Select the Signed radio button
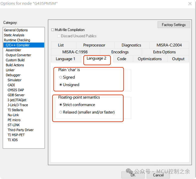The width and height of the screenshot is (196, 179). click(61, 77)
